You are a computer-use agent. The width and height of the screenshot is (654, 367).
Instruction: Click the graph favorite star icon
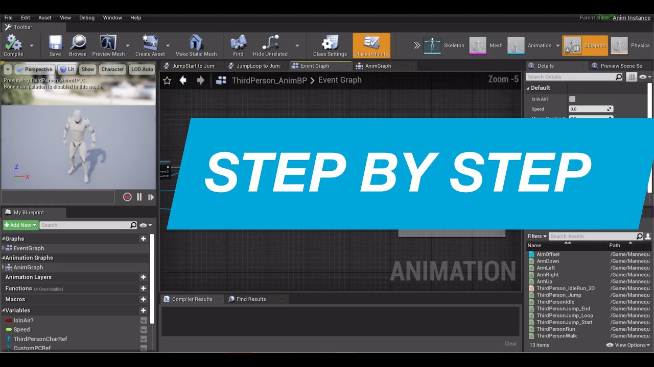pos(167,80)
